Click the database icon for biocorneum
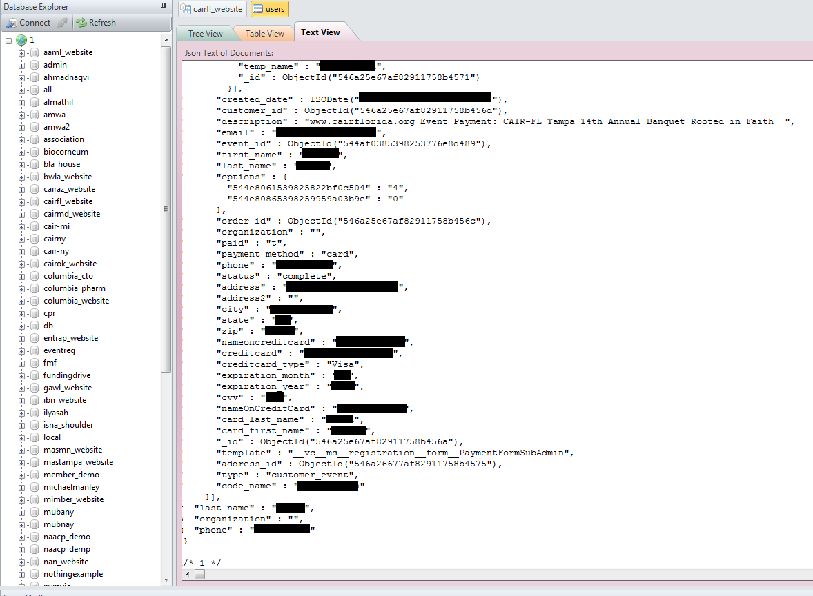 point(35,152)
